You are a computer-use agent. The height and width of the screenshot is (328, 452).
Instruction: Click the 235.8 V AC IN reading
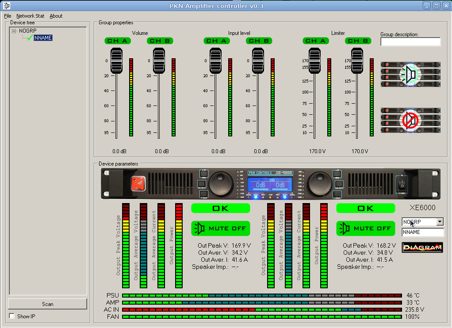414,309
